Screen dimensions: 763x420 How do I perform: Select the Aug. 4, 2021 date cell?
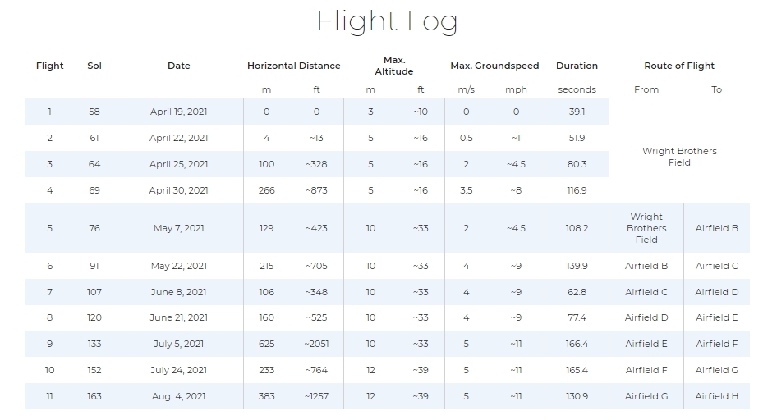click(179, 396)
